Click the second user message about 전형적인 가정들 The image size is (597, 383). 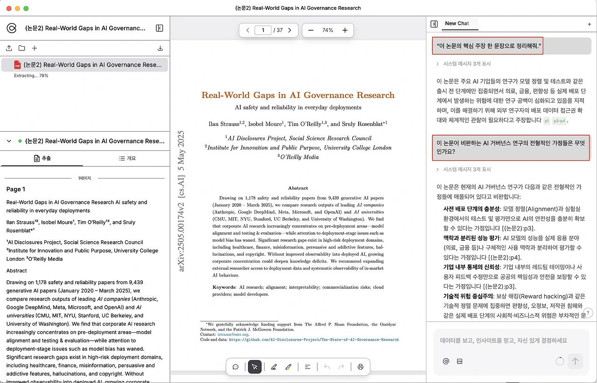coord(511,147)
